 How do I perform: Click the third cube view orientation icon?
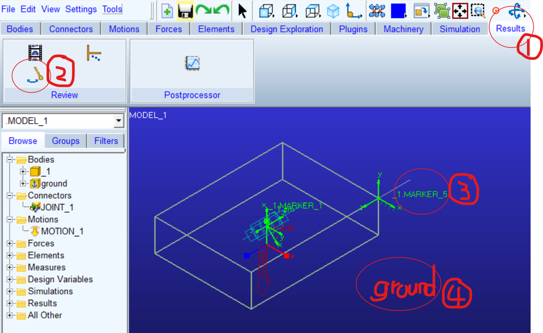pos(313,11)
